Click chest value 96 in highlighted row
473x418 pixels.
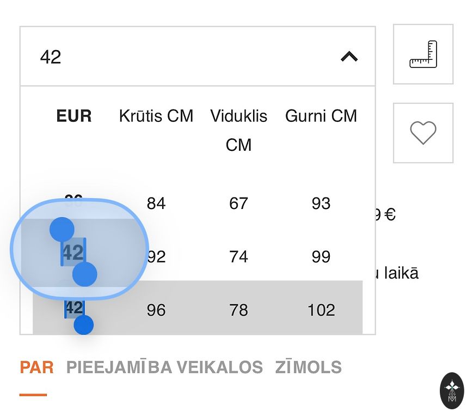coord(156,310)
